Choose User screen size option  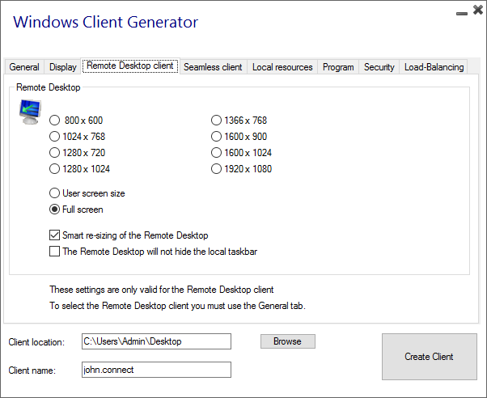click(x=55, y=193)
